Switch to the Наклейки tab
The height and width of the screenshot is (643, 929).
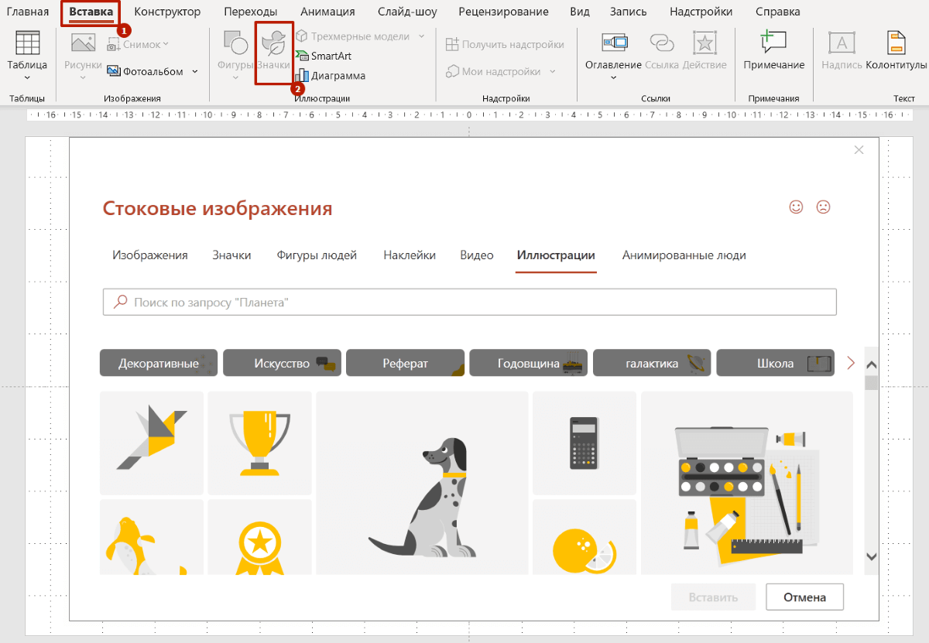[410, 255]
